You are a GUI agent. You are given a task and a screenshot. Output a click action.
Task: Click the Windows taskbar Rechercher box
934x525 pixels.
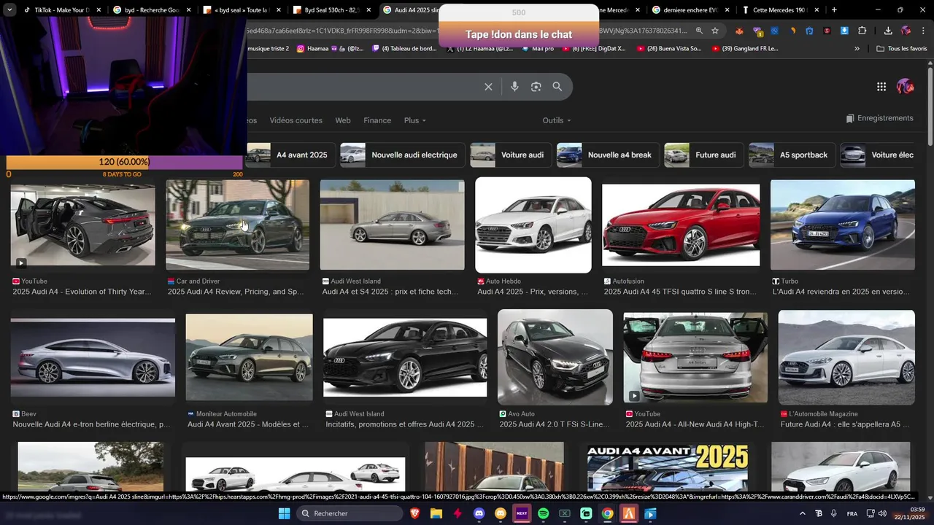[x=350, y=513]
